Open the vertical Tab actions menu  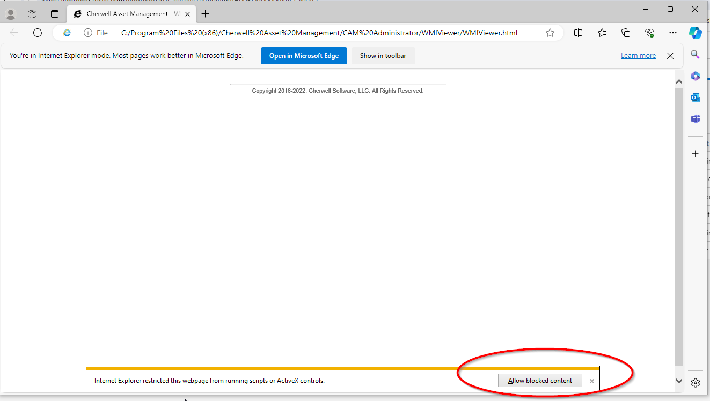[x=55, y=14]
